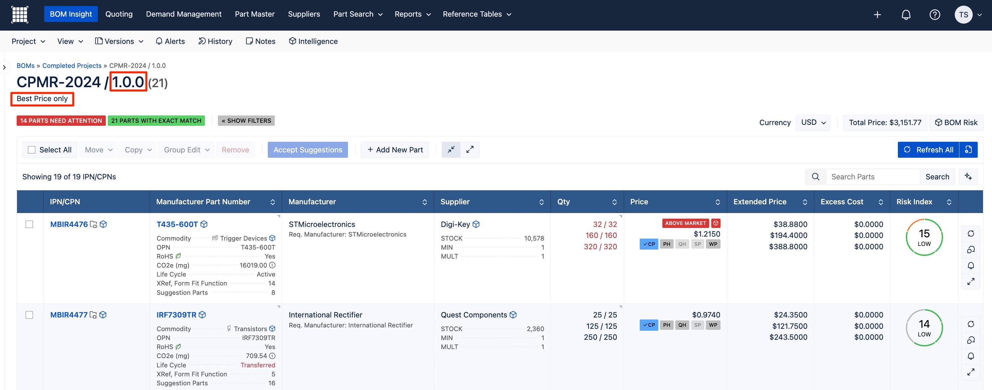Viewport: 992px width, 390px height.
Task: Click the magnifier icon in Search Parts
Action: click(x=815, y=176)
